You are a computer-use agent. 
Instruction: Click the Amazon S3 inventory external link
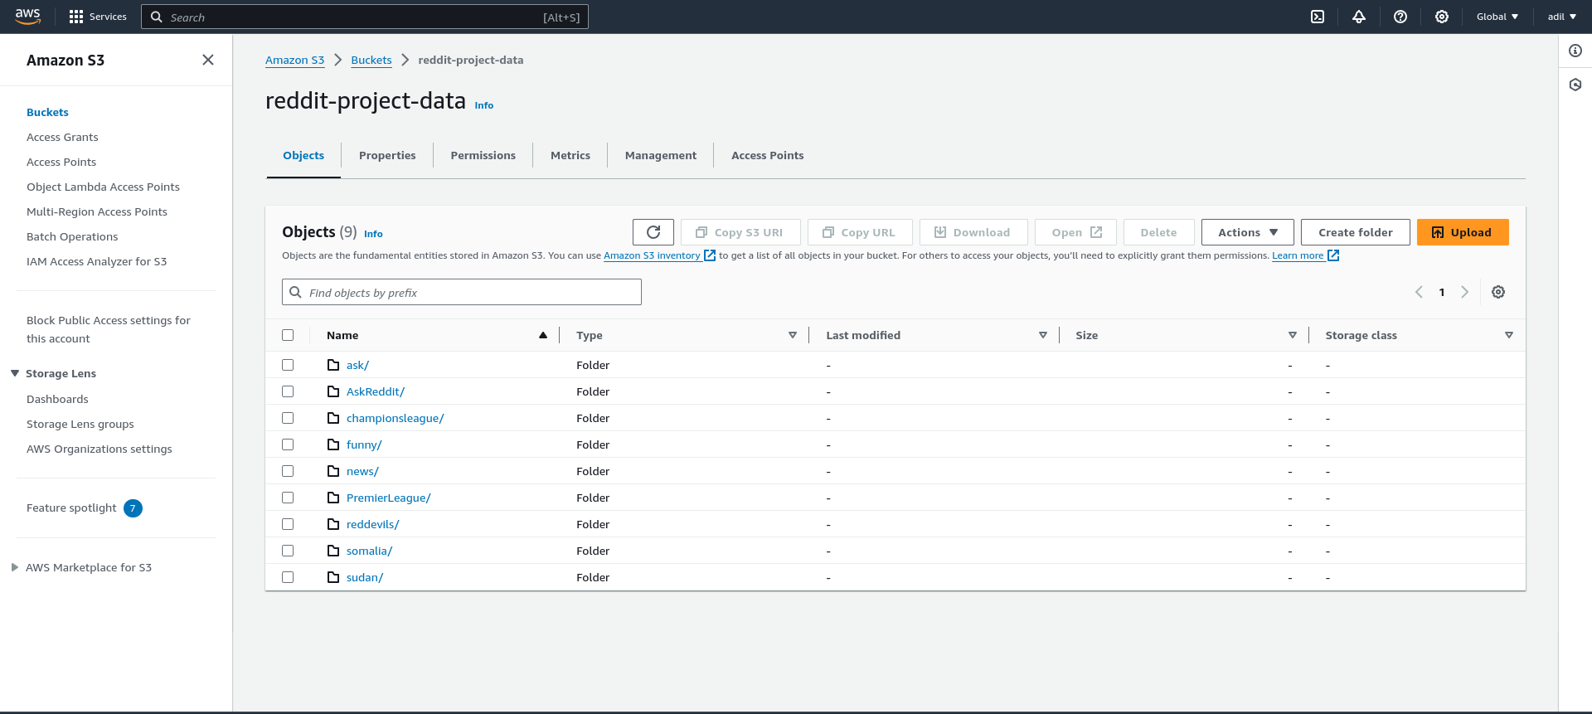tap(659, 255)
